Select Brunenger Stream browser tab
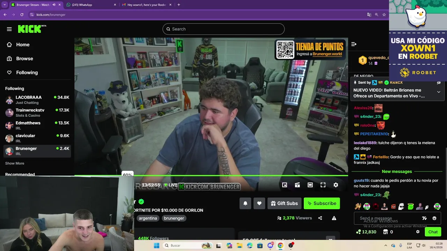 33,5
